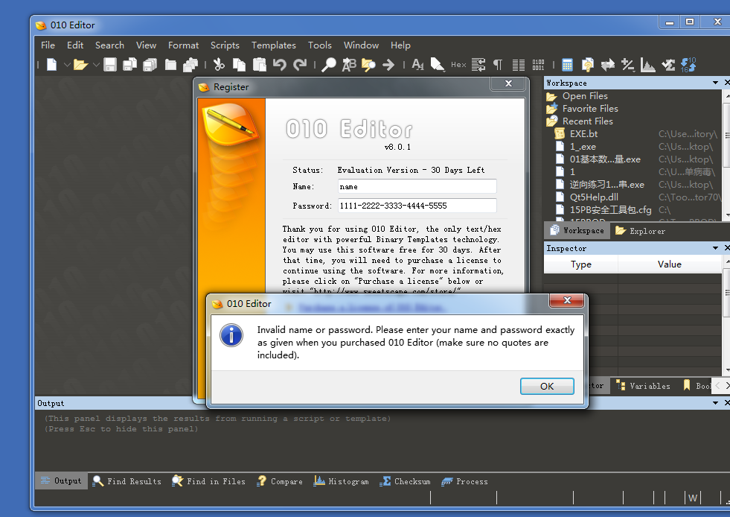Open the File menu
730x517 pixels.
point(48,45)
